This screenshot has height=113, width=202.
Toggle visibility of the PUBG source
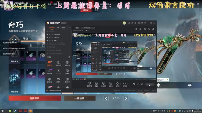pyautogui.click(x=47, y=50)
